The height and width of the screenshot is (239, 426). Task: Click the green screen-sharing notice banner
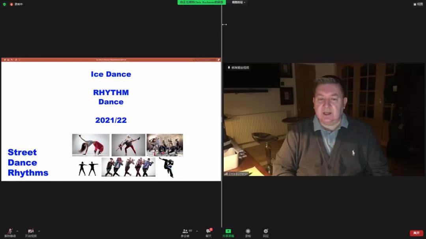(x=201, y=2)
